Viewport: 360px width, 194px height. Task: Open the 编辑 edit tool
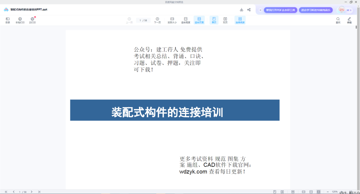349,20
